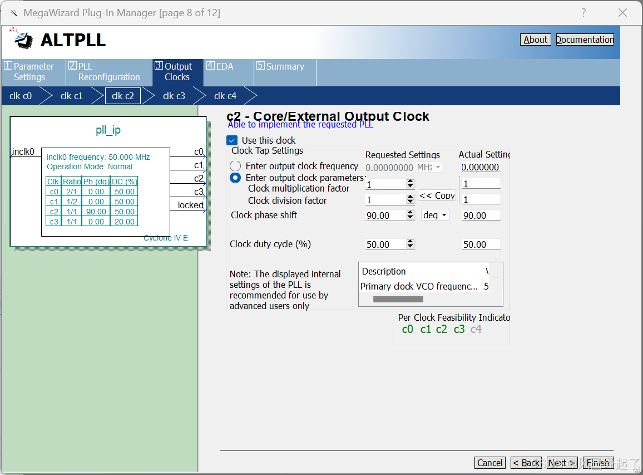Viewport: 643px width, 475px height.
Task: Click the Next > button
Action: click(562, 463)
